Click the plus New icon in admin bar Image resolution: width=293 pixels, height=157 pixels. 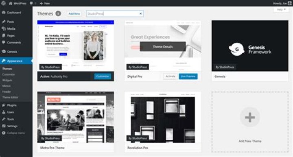(x=41, y=3)
